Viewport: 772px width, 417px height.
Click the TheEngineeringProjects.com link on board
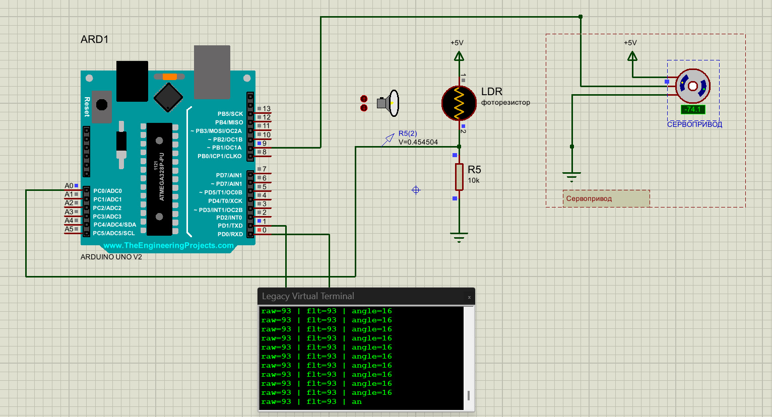point(168,245)
